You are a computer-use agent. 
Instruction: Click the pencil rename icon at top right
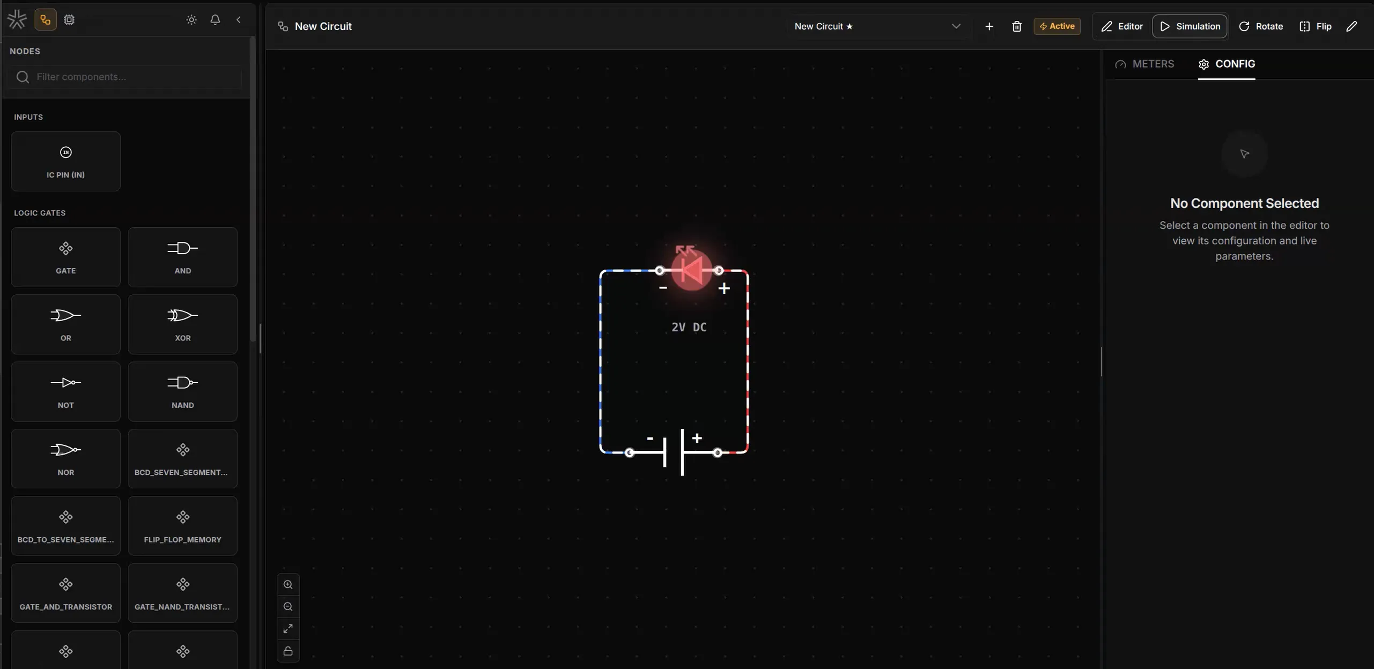[x=1352, y=26]
